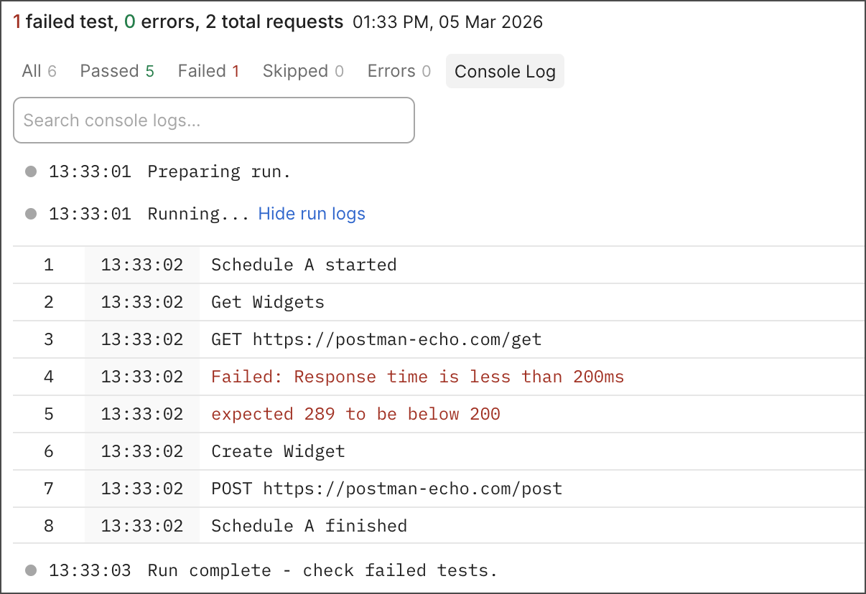Viewport: 866px width, 594px height.
Task: Select the Console Log tab
Action: (x=504, y=71)
